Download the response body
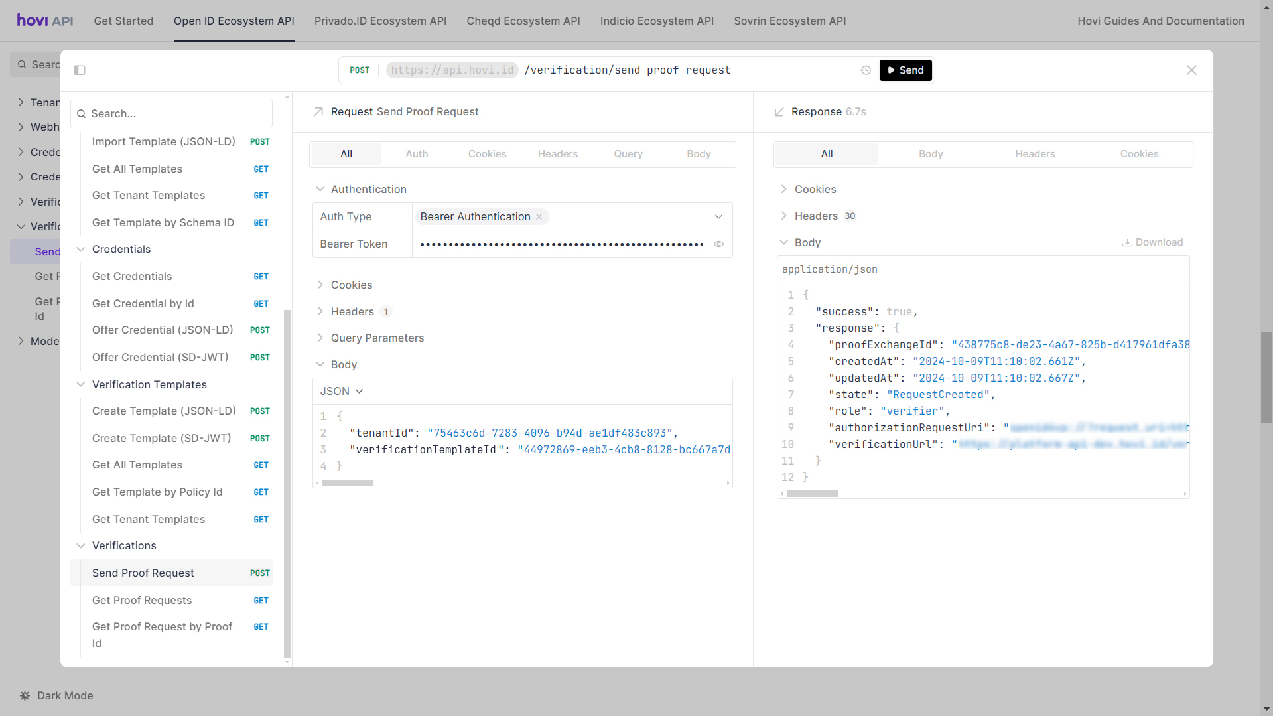The height and width of the screenshot is (716, 1273). [x=1152, y=242]
